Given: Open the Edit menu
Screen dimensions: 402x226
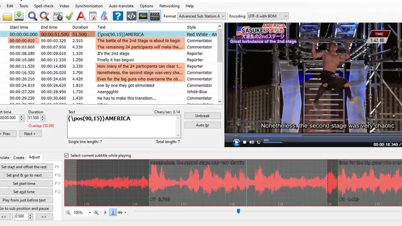Looking at the screenshot, I should coord(10,5).
